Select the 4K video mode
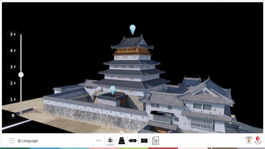 pos(144,140)
